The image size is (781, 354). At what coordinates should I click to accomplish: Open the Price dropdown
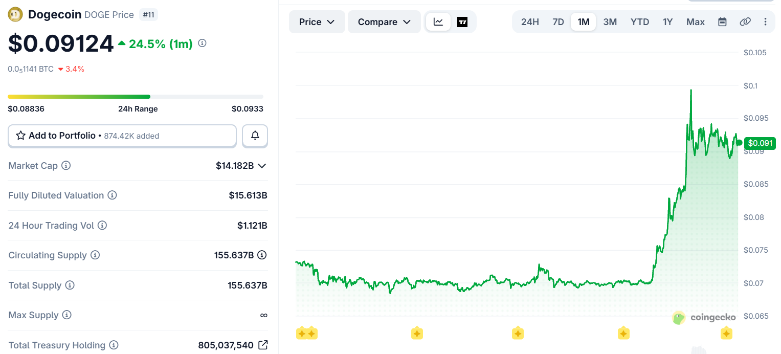coord(317,22)
